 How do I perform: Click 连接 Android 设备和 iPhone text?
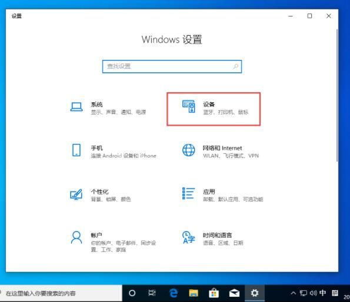pyautogui.click(x=124, y=156)
